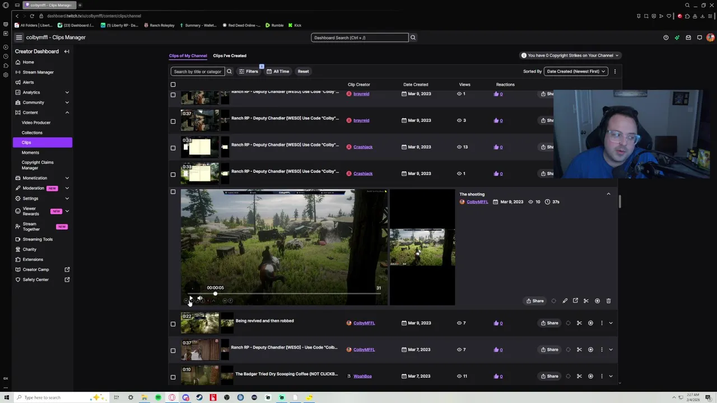
Task: Open the hamburger menu beside Clips Manager
Action: [19, 38]
